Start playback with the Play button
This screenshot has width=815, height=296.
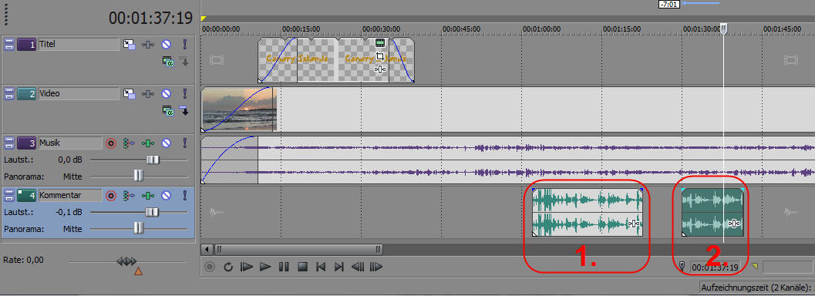pos(265,267)
